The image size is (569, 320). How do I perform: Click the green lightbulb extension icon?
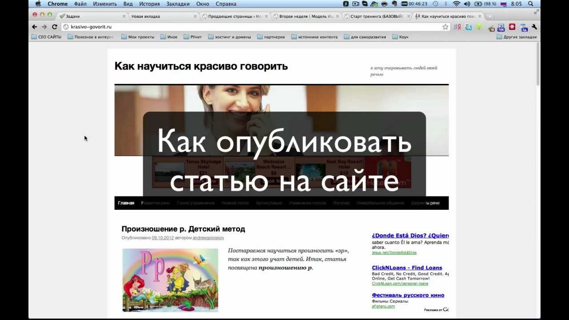(479, 27)
